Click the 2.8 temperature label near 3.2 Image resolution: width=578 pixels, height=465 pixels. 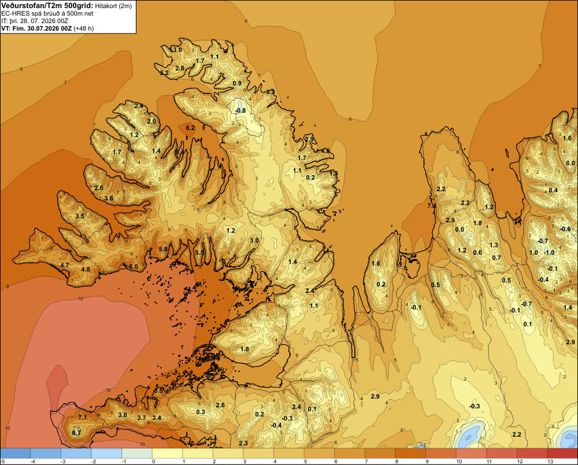180,68
